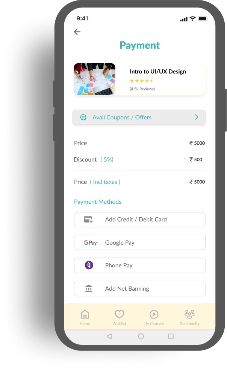Image resolution: width=227 pixels, height=372 pixels.
Task: Open the course thumbnail image
Action: coord(95,79)
